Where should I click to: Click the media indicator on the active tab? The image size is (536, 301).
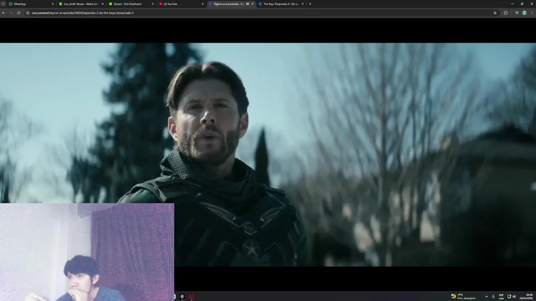pos(247,4)
